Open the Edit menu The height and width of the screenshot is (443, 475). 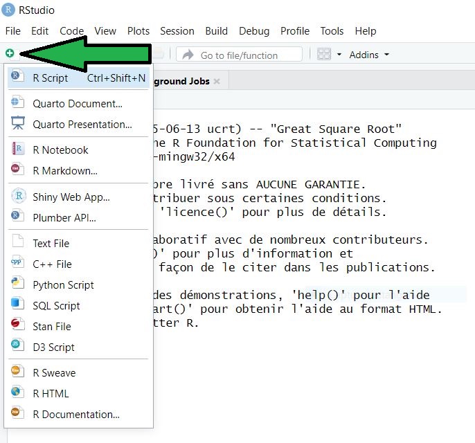[x=39, y=31]
